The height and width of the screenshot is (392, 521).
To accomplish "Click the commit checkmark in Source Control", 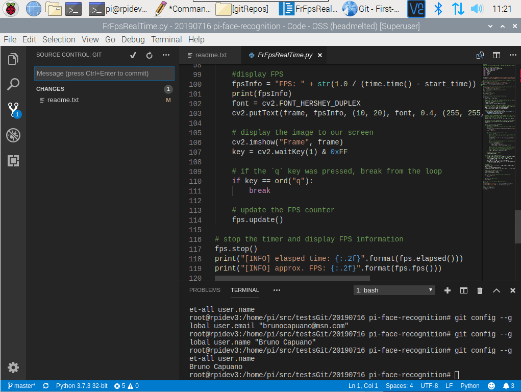I will [133, 55].
